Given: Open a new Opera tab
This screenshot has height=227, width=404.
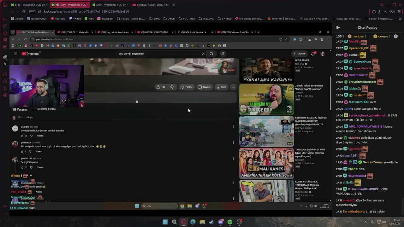Looking at the screenshot, I should 174,5.
